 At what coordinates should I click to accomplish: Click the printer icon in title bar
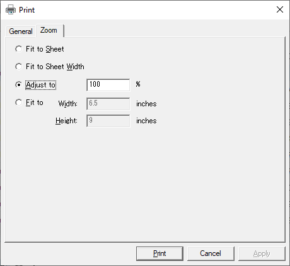click(11, 9)
